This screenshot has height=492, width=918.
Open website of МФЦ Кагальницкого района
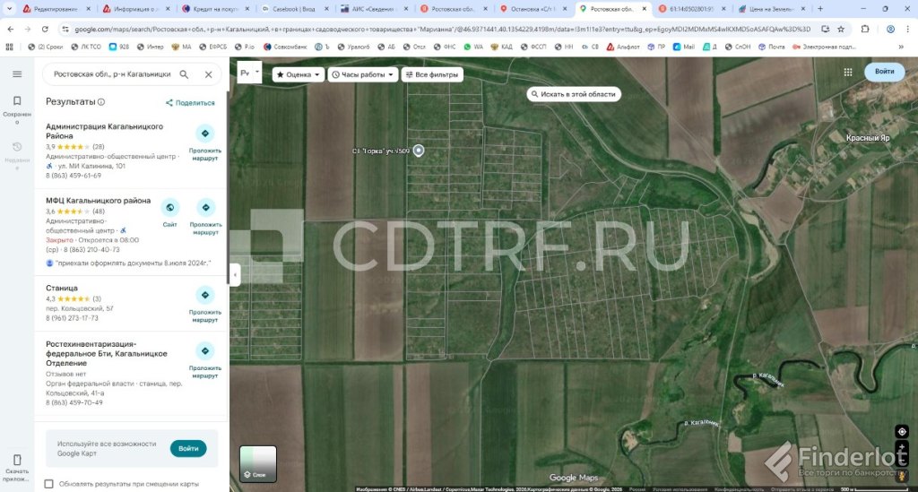coord(169,208)
